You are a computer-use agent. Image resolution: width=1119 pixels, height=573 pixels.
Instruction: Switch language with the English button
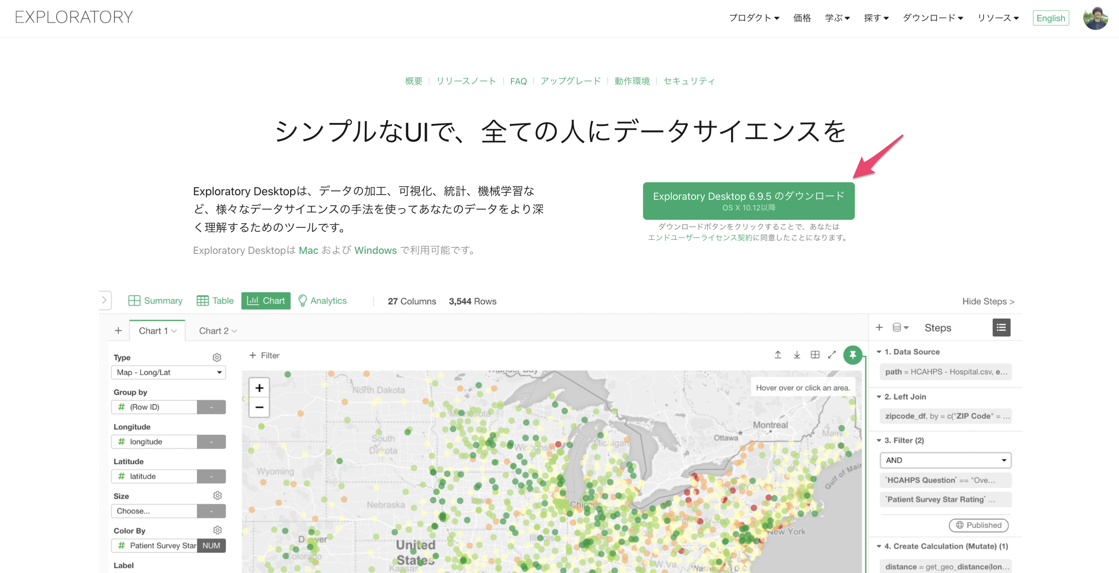(1050, 18)
